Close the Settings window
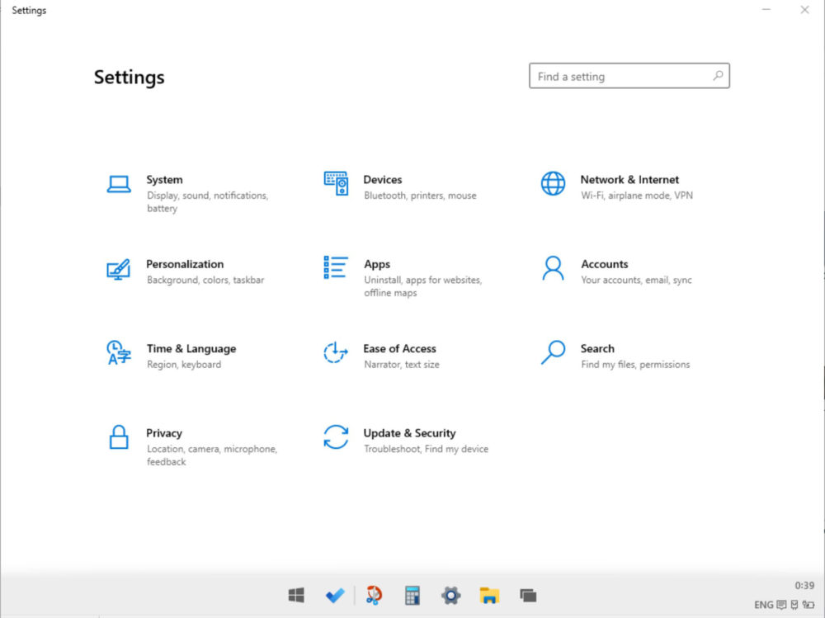 click(805, 9)
